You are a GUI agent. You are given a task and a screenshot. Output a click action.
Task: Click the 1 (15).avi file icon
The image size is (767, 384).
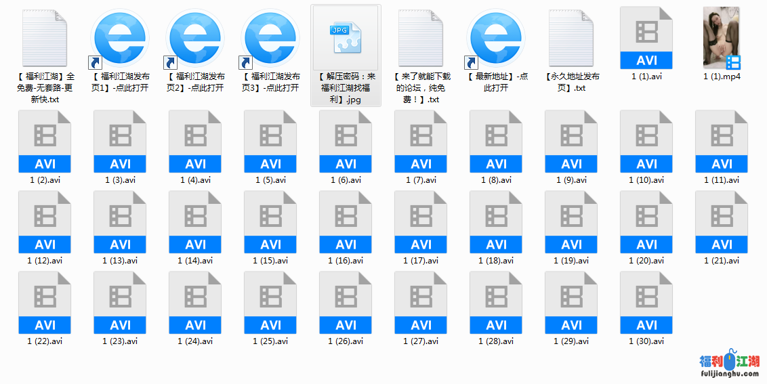click(270, 221)
